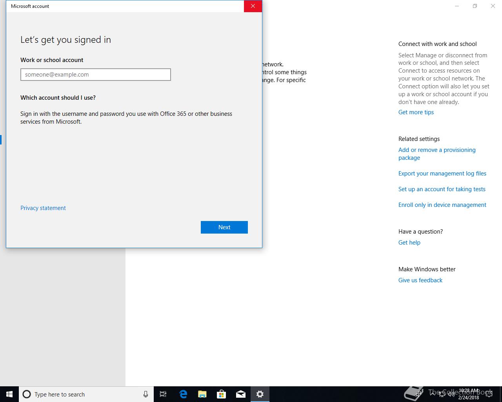Open the Get more tips link

416,112
